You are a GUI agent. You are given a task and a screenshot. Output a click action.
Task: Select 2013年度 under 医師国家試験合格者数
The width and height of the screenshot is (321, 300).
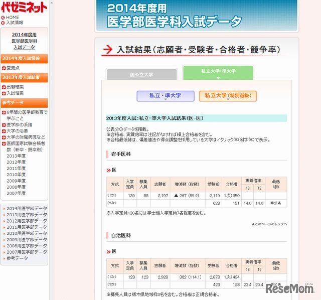click(x=16, y=156)
